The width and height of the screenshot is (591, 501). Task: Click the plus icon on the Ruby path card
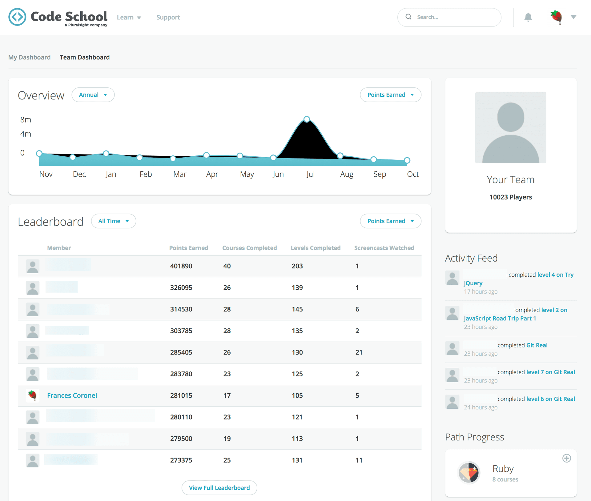pyautogui.click(x=567, y=458)
